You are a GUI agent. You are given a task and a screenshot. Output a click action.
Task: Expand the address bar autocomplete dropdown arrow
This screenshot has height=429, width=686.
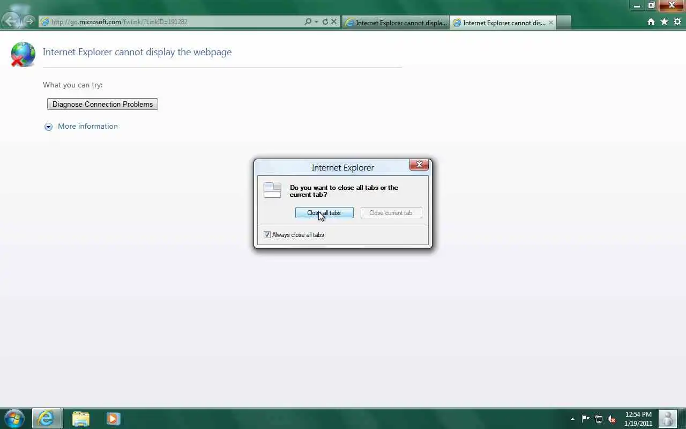316,22
